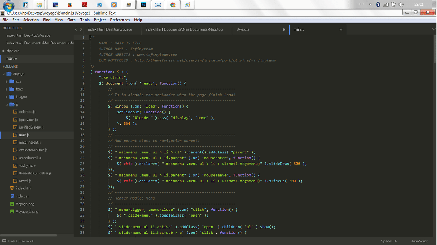Image resolution: width=437 pixels, height=245 pixels.
Task: Open Firefox from the taskbar
Action: point(70,5)
